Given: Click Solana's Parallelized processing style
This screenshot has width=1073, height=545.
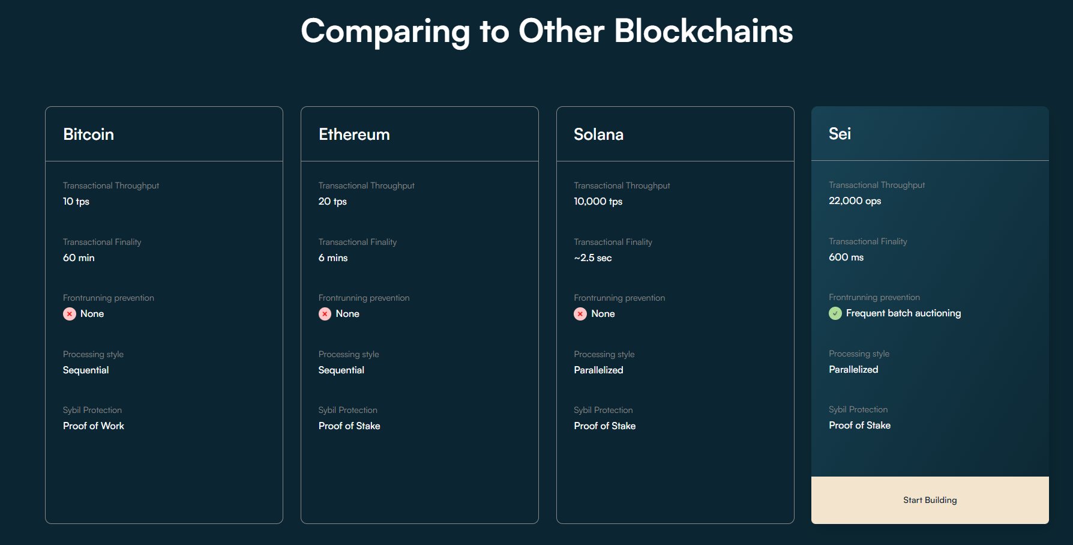Looking at the screenshot, I should point(598,370).
